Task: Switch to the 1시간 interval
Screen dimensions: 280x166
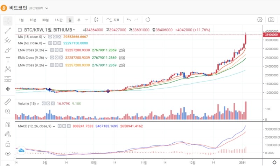Action: [58, 20]
